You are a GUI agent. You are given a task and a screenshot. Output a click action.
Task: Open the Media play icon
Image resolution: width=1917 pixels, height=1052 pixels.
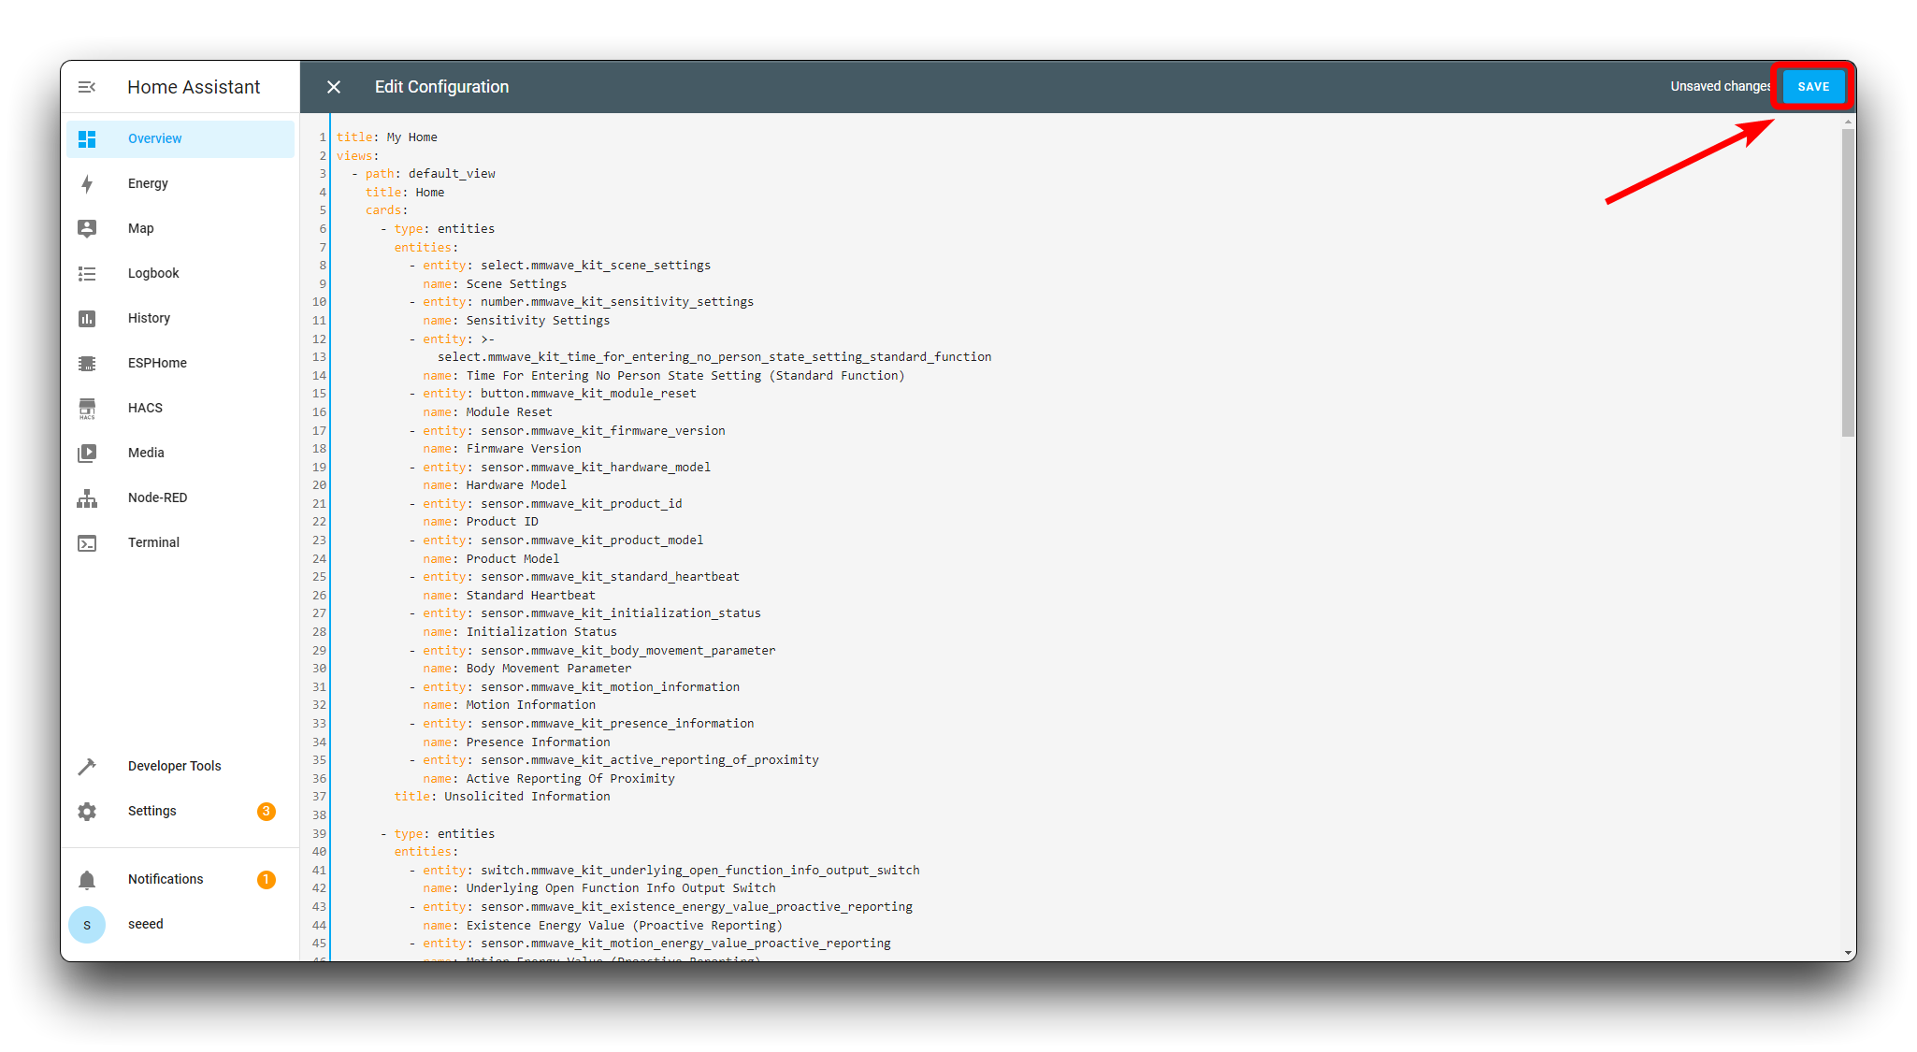[x=87, y=453]
